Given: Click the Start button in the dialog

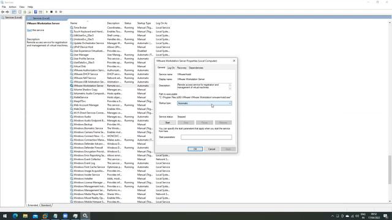Looking at the screenshot, I should tap(167, 122).
